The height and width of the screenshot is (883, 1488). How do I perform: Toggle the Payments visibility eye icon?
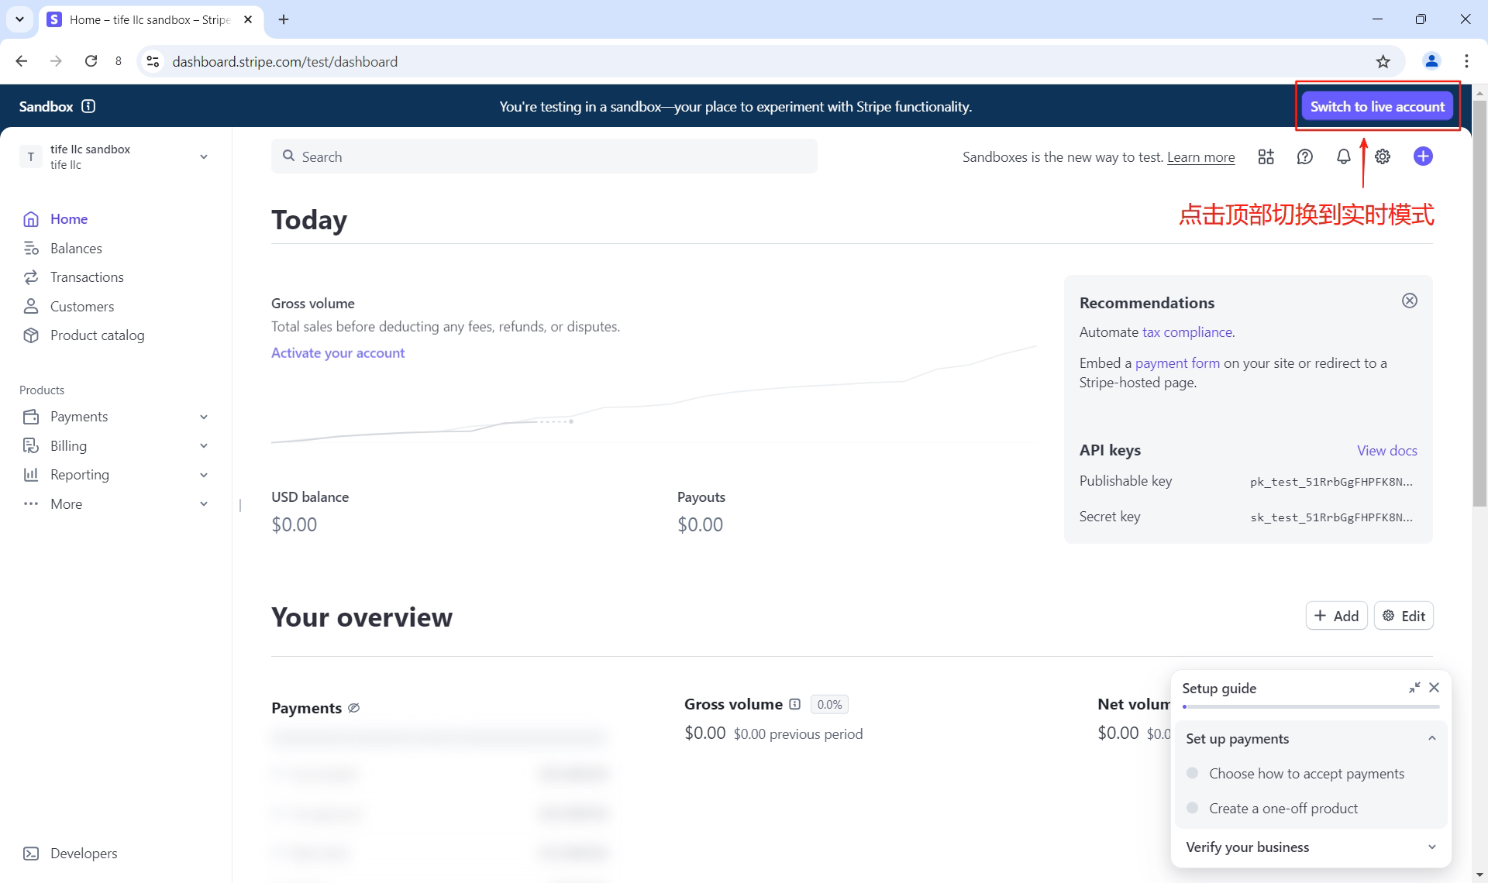[354, 708]
